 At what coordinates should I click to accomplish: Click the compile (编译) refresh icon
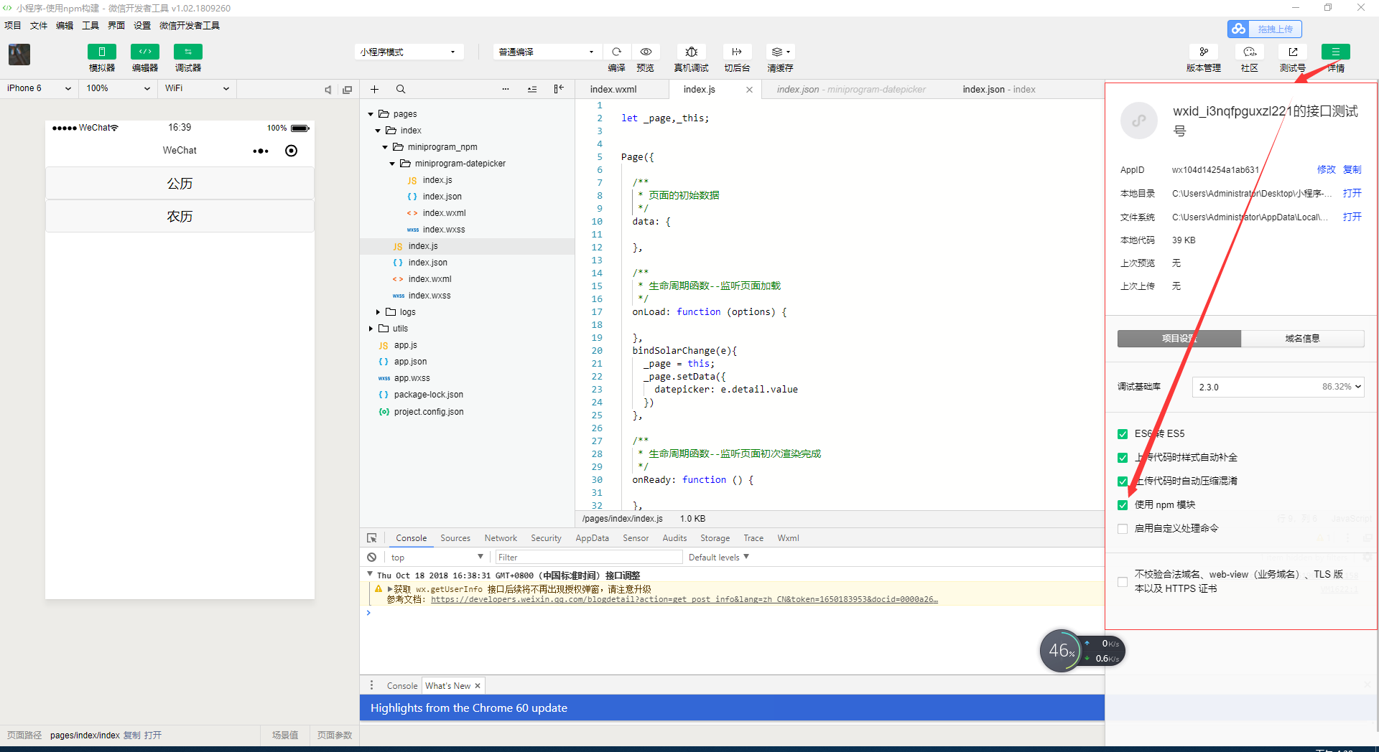[616, 52]
